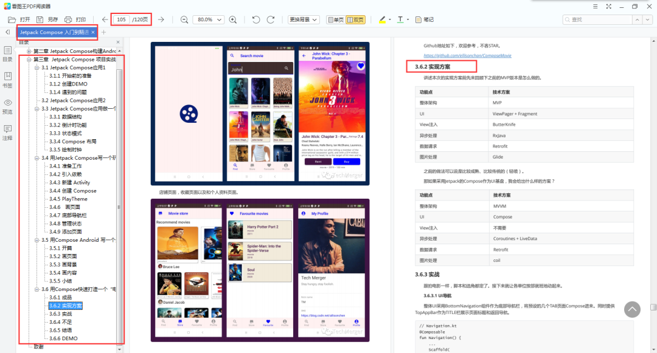The height and width of the screenshot is (353, 657).
Task: Open the Notes tool
Action: tap(424, 19)
